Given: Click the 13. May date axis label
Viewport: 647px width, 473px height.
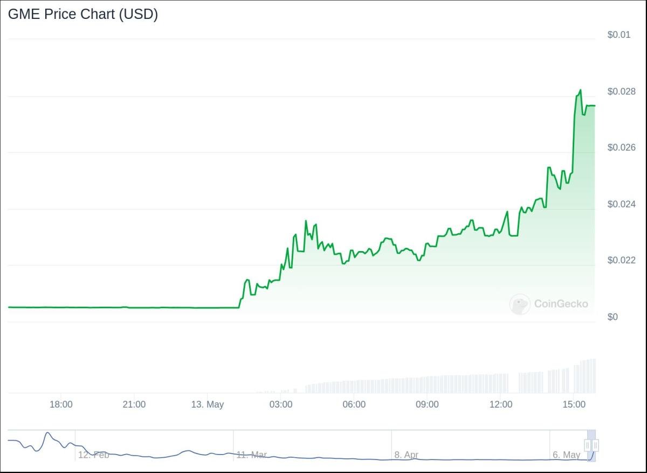Looking at the screenshot, I should pos(208,404).
